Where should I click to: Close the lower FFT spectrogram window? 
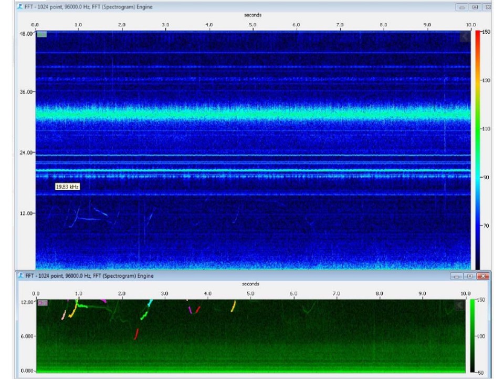point(482,276)
